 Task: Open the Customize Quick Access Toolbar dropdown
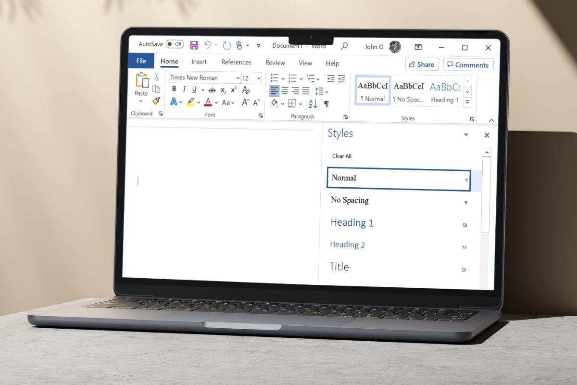[x=258, y=46]
